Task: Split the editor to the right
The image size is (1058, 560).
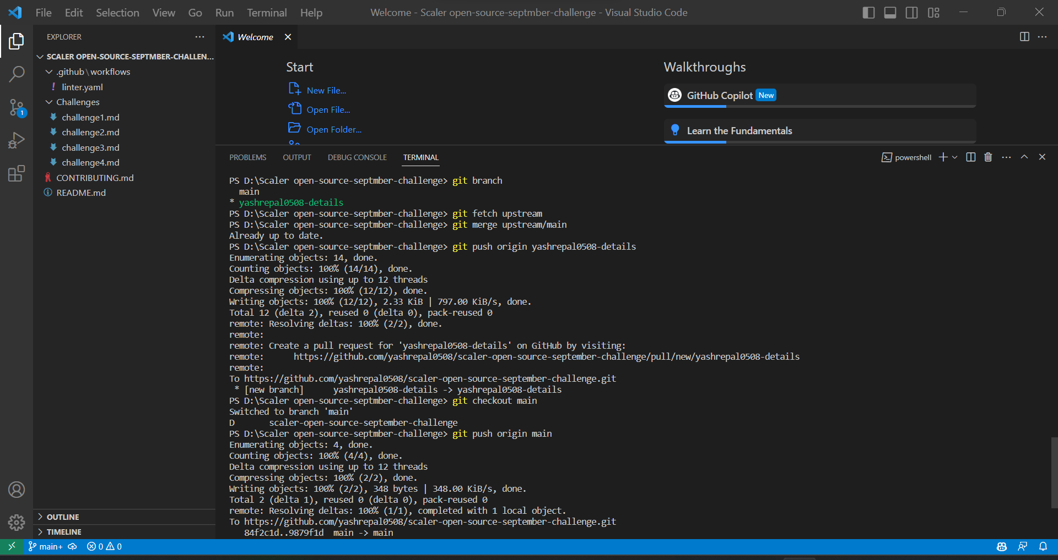Action: [1024, 37]
